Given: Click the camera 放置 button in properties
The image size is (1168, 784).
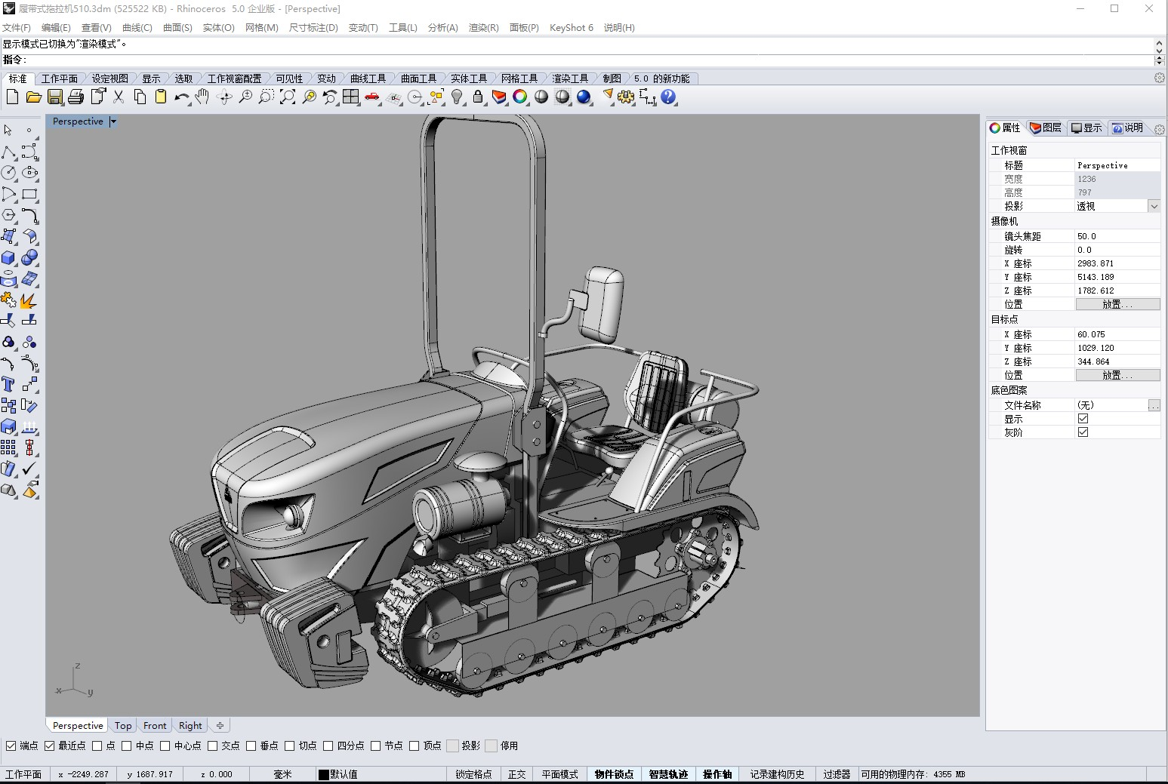Looking at the screenshot, I should 1117,304.
